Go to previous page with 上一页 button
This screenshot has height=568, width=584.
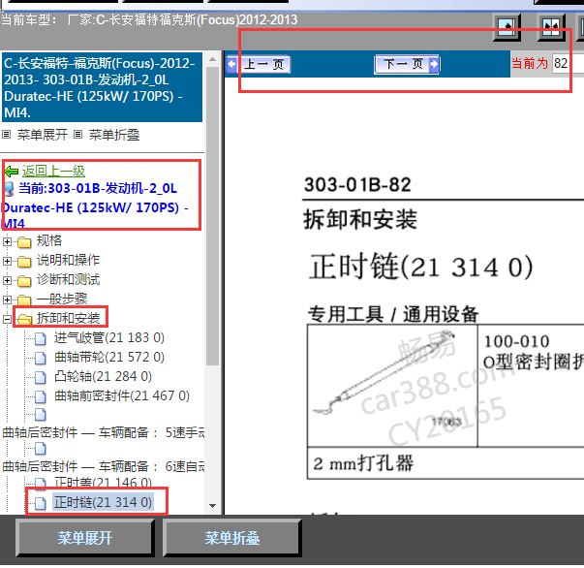pos(259,64)
